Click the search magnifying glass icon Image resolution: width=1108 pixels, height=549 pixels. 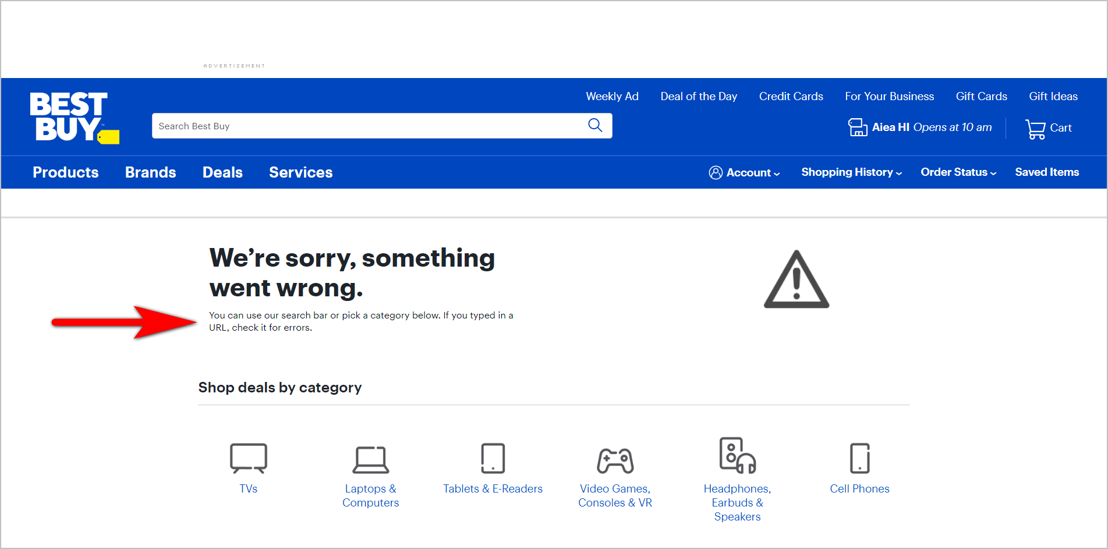pyautogui.click(x=594, y=125)
